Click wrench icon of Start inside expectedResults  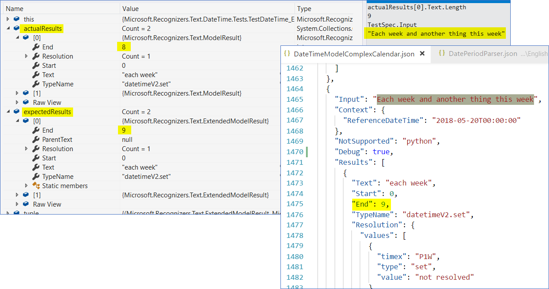click(x=36, y=158)
